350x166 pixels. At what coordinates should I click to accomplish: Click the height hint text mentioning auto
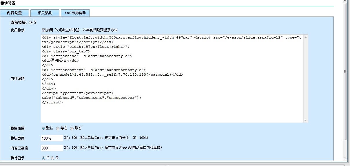[113, 148]
